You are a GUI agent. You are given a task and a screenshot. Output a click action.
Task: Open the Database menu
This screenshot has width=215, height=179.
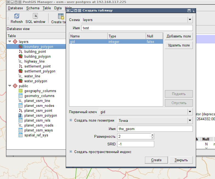click(x=15, y=8)
